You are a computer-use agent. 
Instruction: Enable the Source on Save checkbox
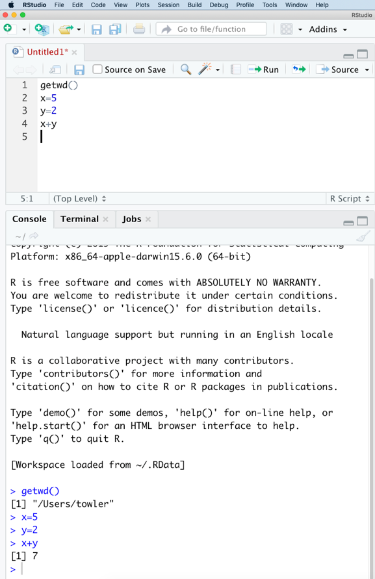[x=97, y=69]
